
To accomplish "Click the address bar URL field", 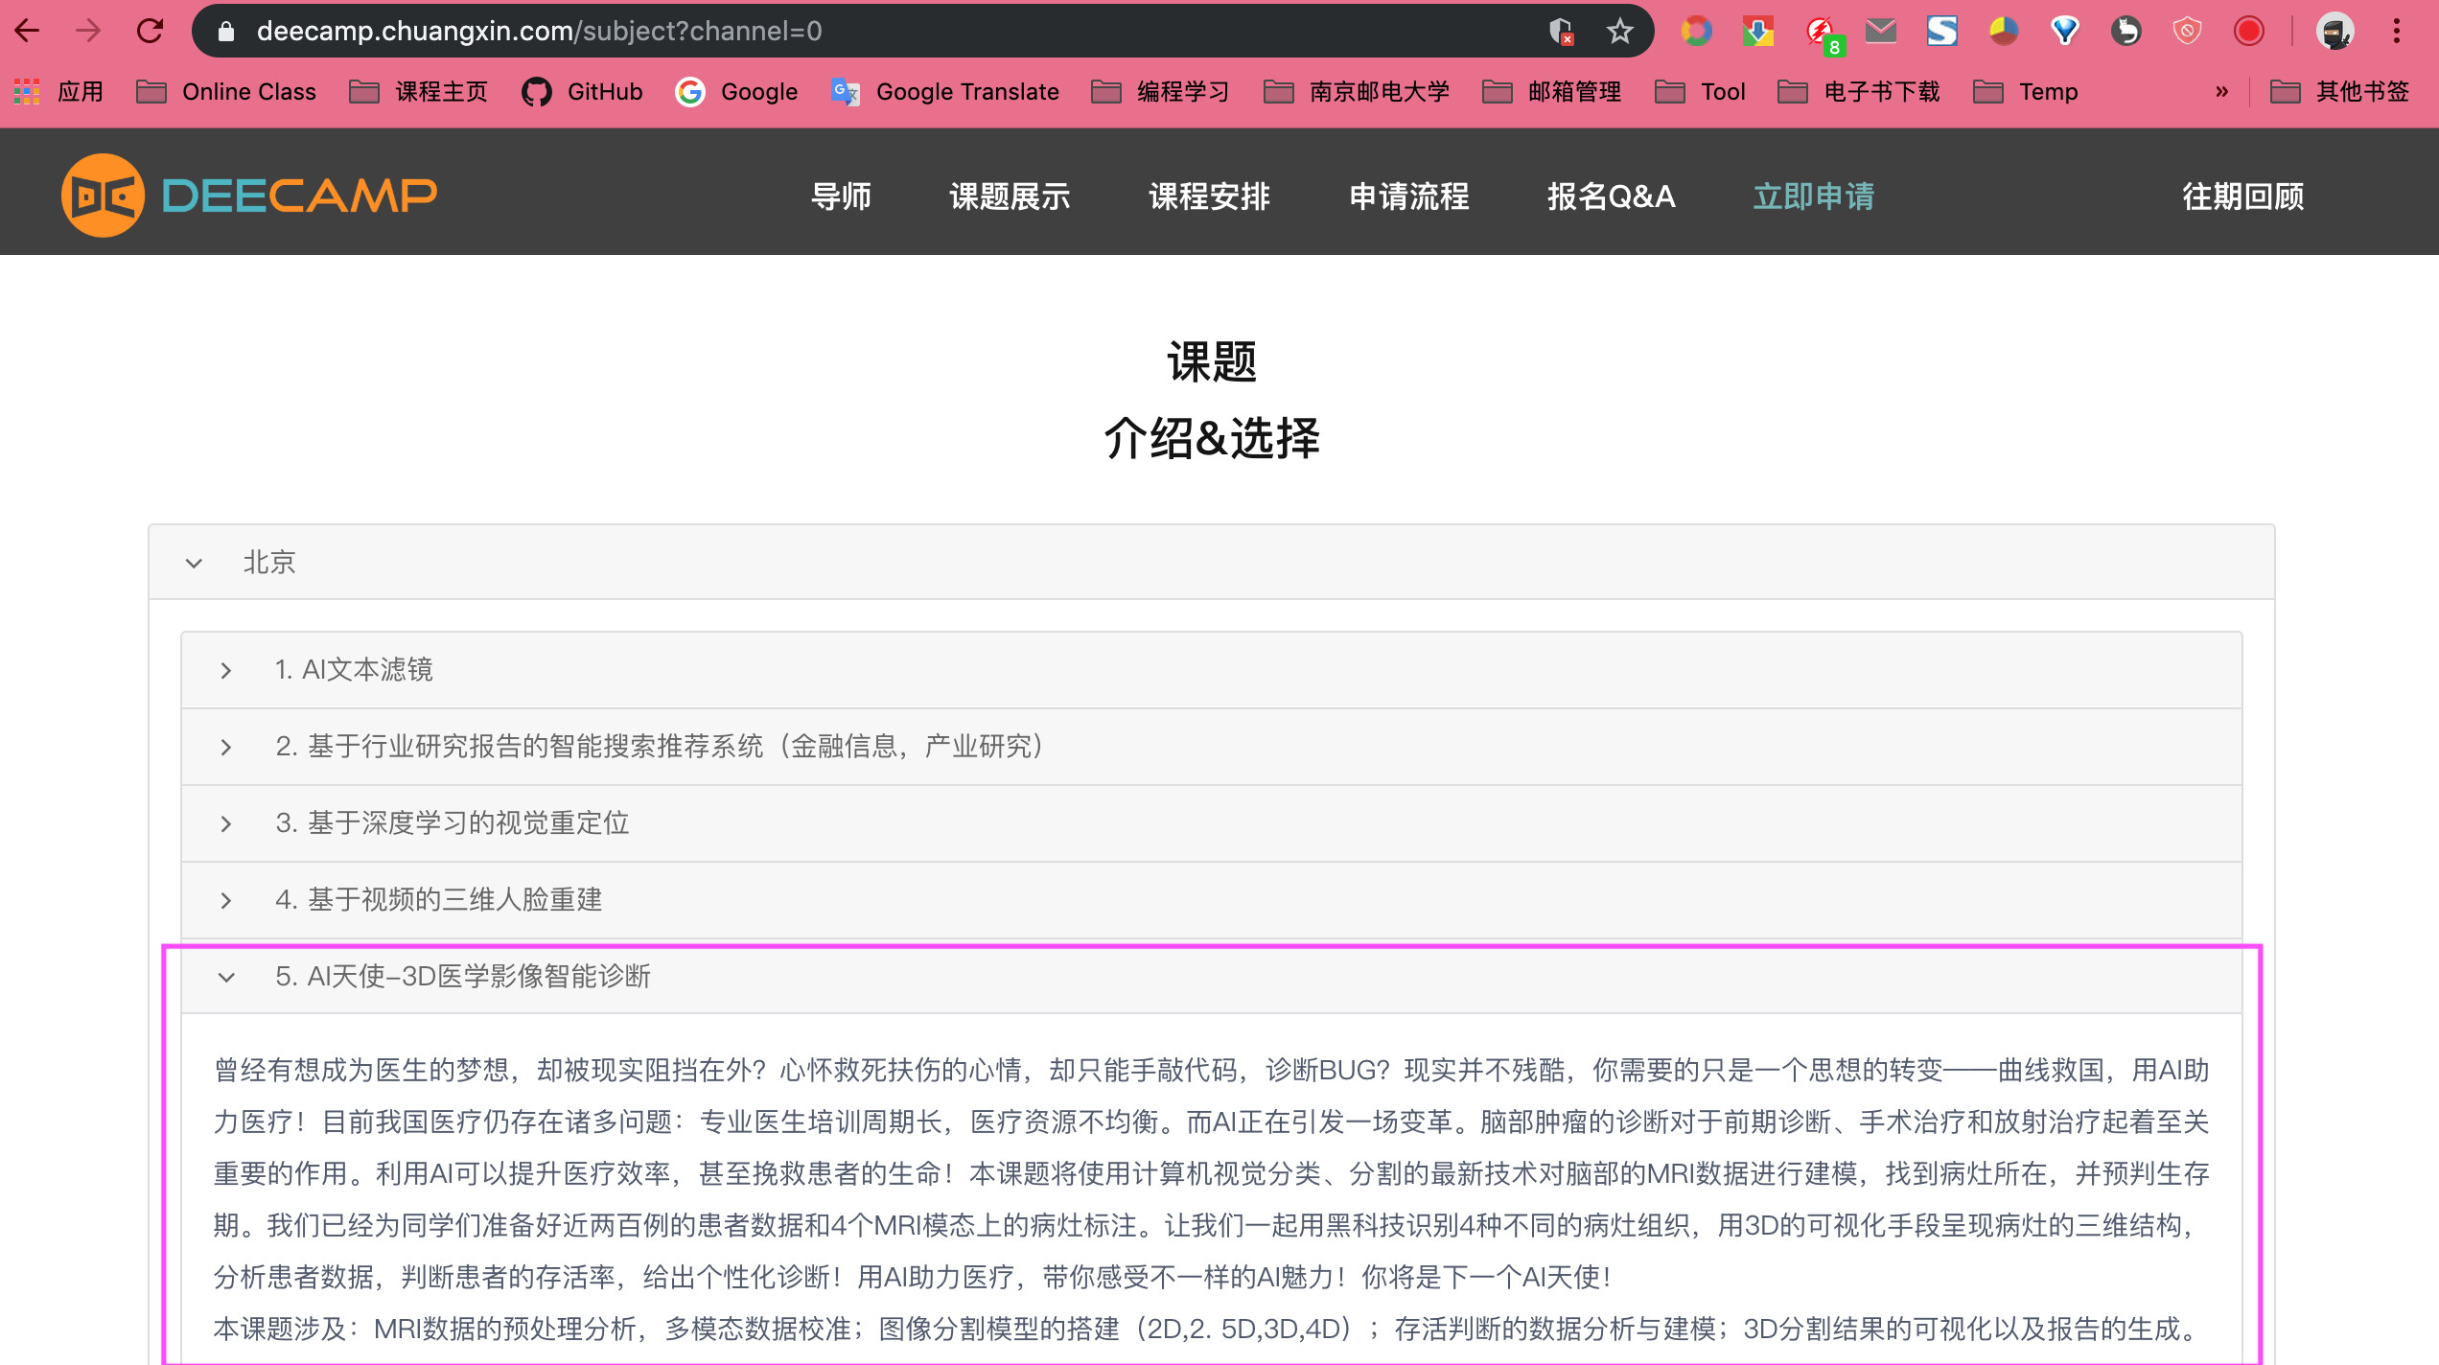I will point(863,32).
